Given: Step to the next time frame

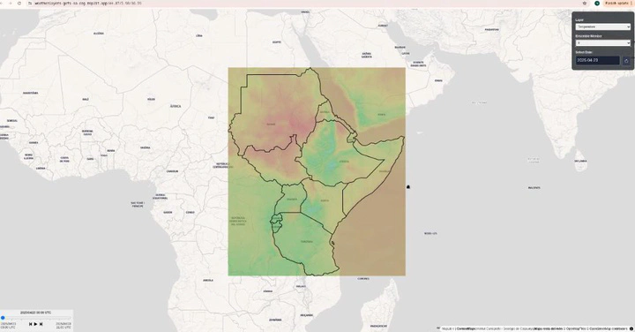Looking at the screenshot, I should pos(41,324).
